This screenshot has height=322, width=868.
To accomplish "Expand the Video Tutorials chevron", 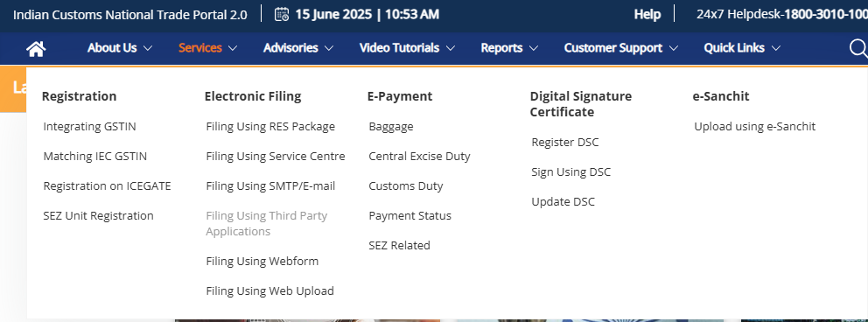I will coord(450,48).
